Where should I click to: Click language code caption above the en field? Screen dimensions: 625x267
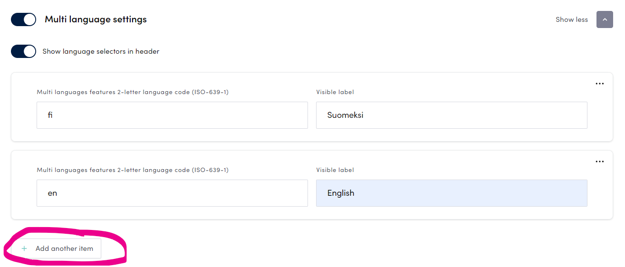pyautogui.click(x=133, y=170)
